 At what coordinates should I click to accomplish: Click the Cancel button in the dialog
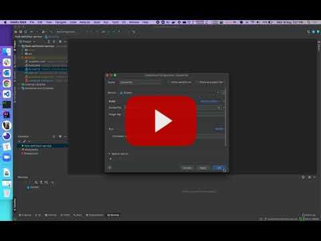pos(187,168)
